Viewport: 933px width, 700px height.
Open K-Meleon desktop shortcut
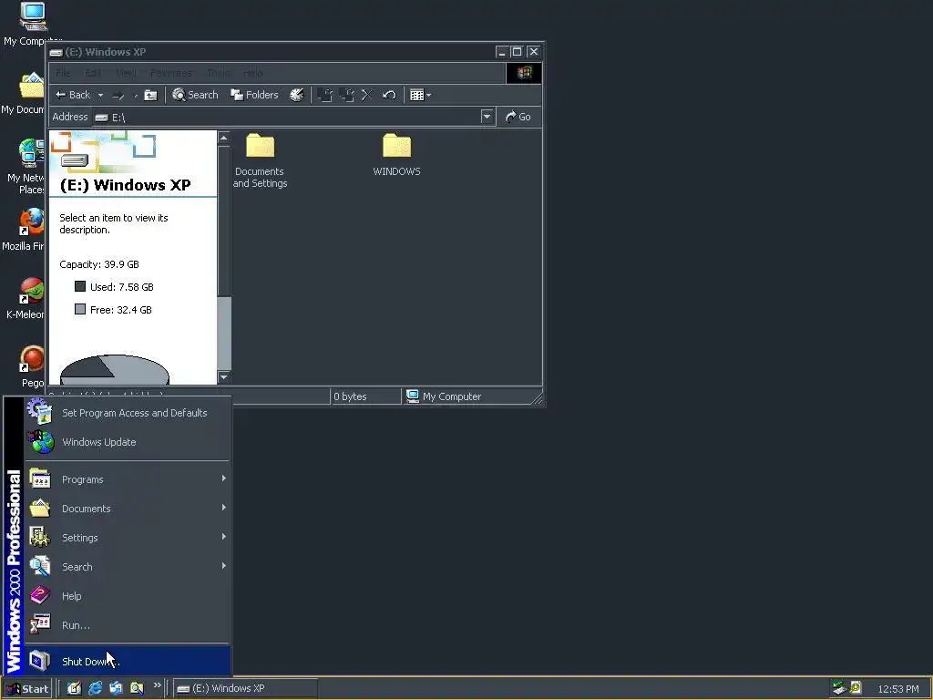click(x=26, y=298)
